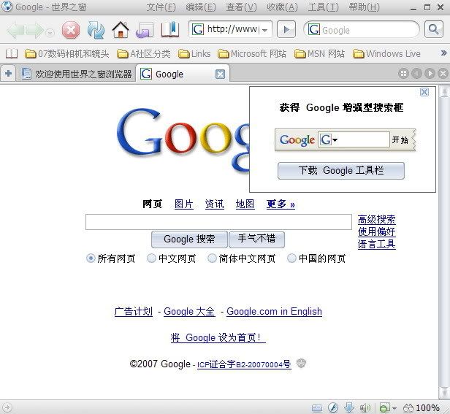Click the ICP证合字B2-20070004号 link
The width and height of the screenshot is (450, 414).
(x=244, y=364)
